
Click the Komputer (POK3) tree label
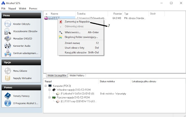tap(62, 86)
